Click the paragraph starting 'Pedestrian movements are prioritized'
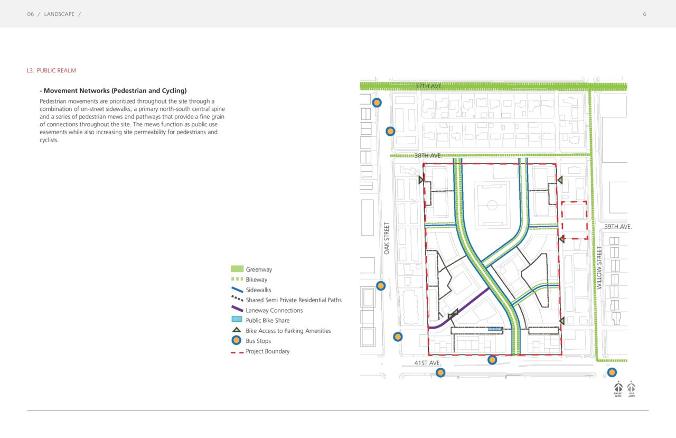The height and width of the screenshot is (438, 676). point(132,120)
